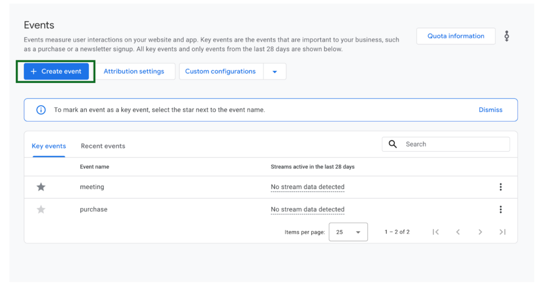Switch to Recent events tab

pyautogui.click(x=103, y=146)
